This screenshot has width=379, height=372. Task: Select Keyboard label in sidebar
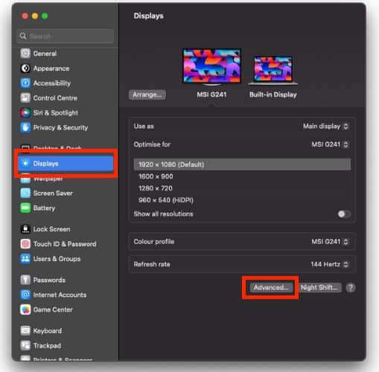click(x=48, y=331)
